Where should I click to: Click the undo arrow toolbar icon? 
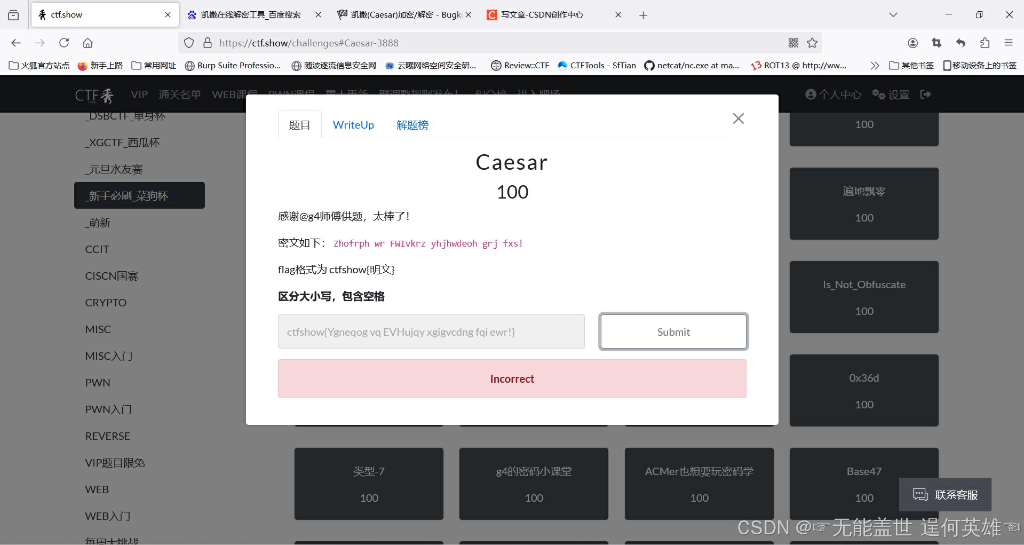pyautogui.click(x=961, y=43)
